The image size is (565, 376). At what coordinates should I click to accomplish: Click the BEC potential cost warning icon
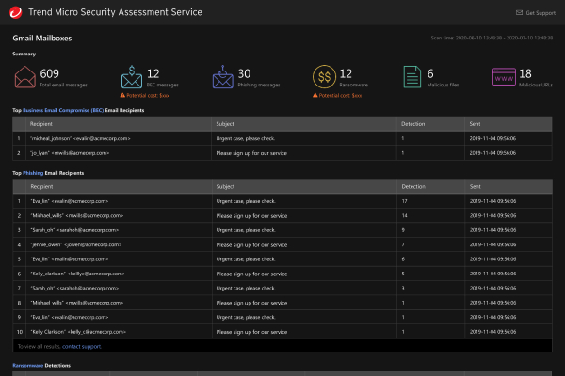pos(122,95)
